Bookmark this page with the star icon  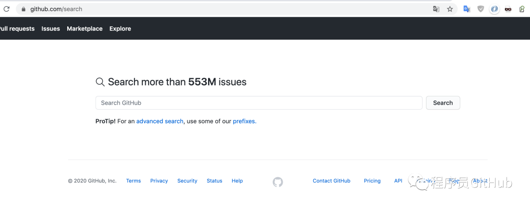click(450, 9)
